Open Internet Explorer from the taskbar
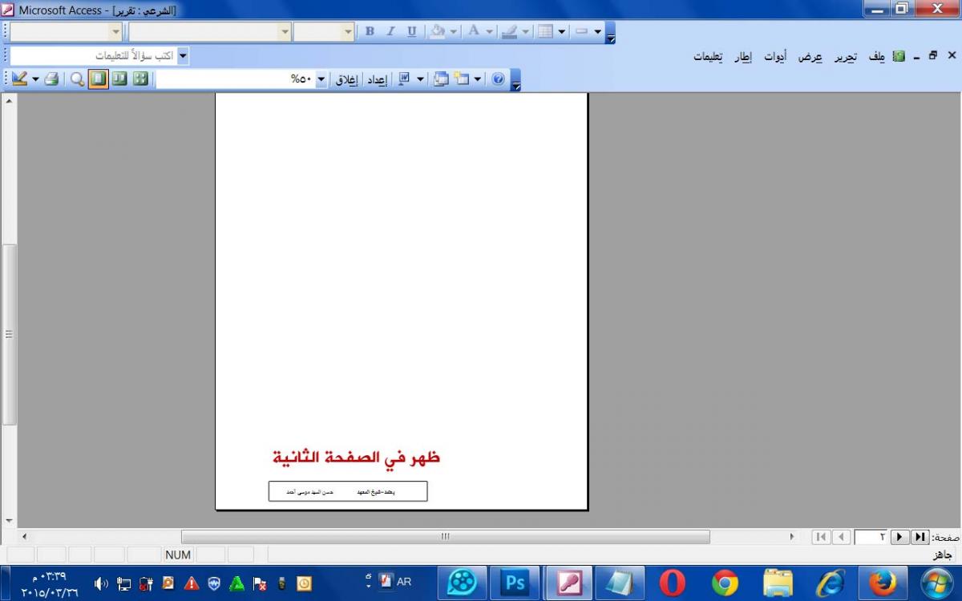 coord(831,583)
